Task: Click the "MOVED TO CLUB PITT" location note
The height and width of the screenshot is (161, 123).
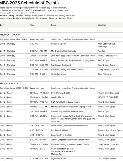Action: [108, 97]
